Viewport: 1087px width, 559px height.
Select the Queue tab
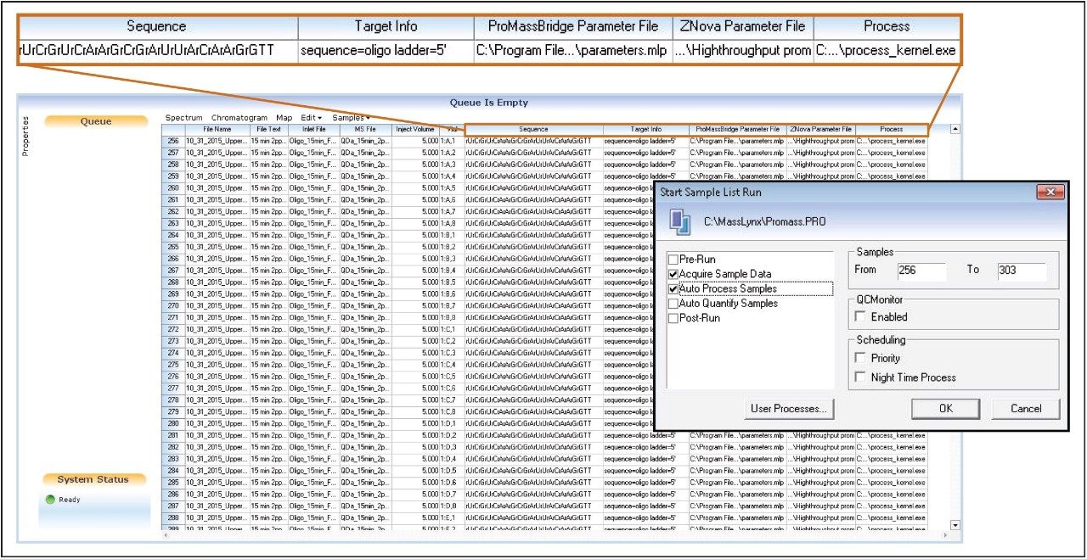tap(96, 121)
